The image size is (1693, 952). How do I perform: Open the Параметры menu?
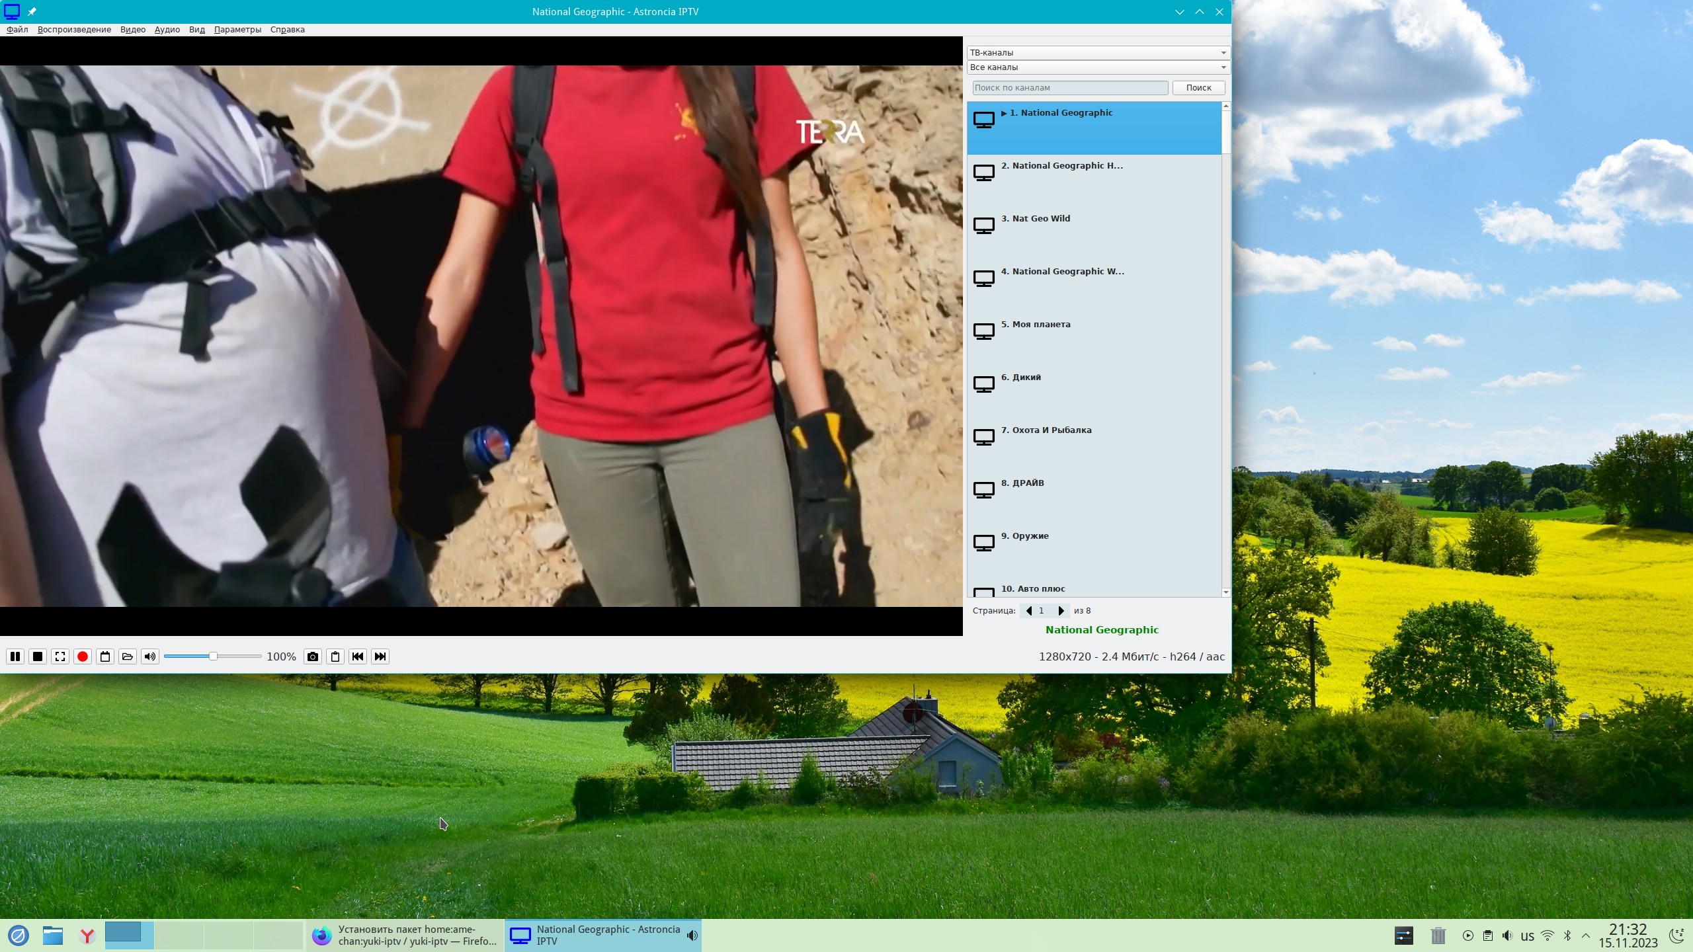coord(237,30)
